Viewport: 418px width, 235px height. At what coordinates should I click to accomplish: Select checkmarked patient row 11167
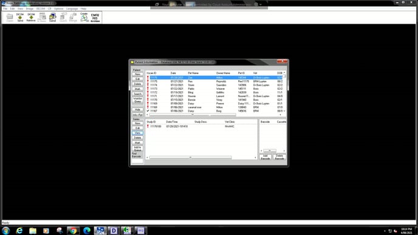[214, 111]
